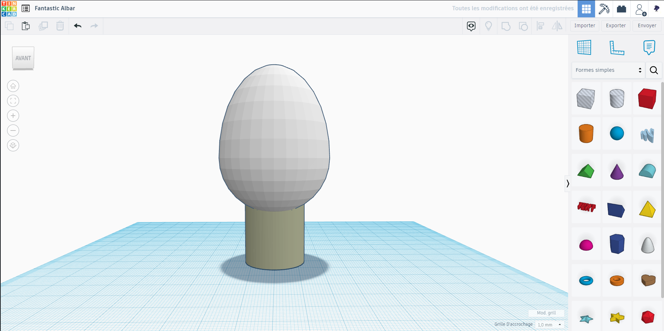Click the Envoyer button
664x331 pixels.
[646, 25]
